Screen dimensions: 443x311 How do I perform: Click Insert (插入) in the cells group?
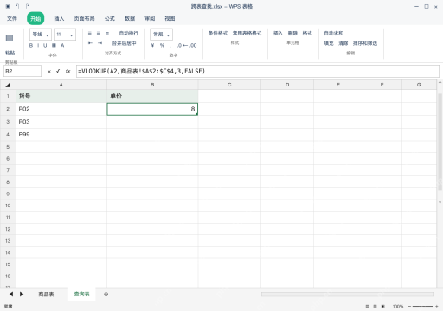[278, 34]
